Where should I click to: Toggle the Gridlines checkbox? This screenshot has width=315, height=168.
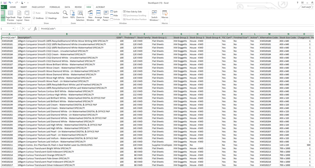34,18
